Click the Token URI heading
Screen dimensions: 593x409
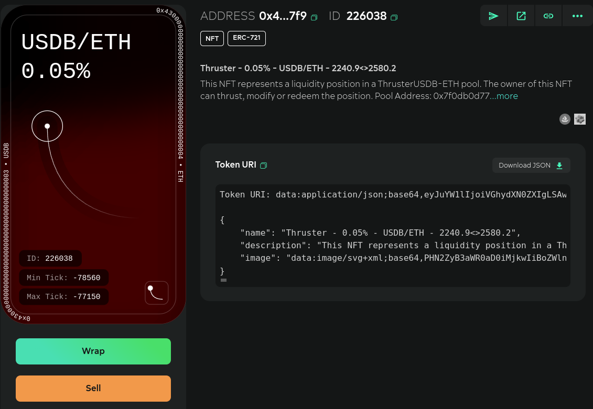point(235,164)
